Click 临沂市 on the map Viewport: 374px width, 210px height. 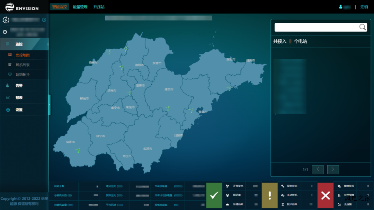(148, 149)
